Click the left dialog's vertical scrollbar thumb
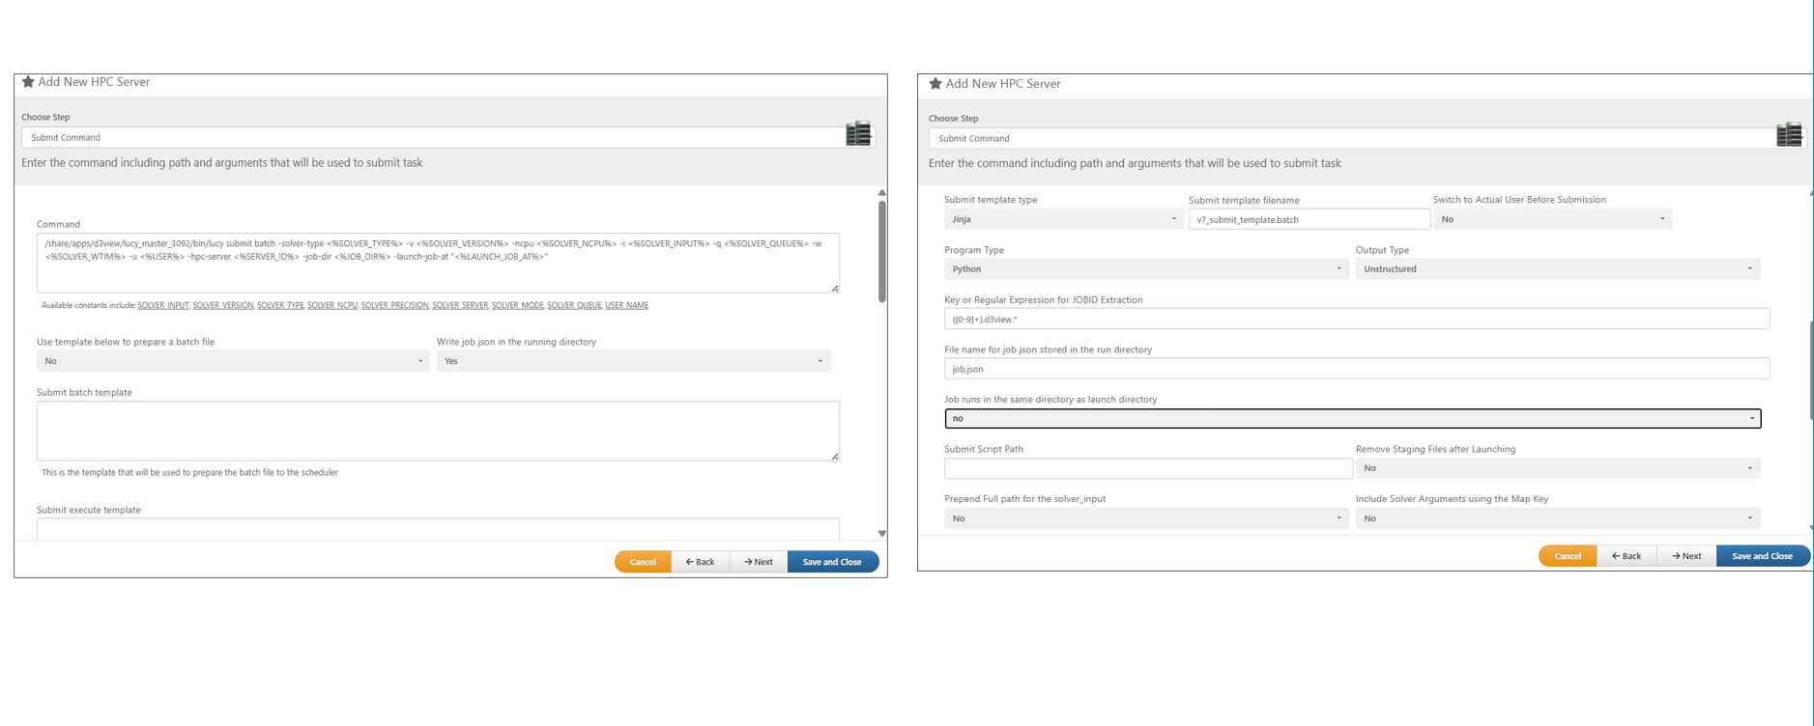Viewport: 1814px width, 726px height. pyautogui.click(x=881, y=251)
